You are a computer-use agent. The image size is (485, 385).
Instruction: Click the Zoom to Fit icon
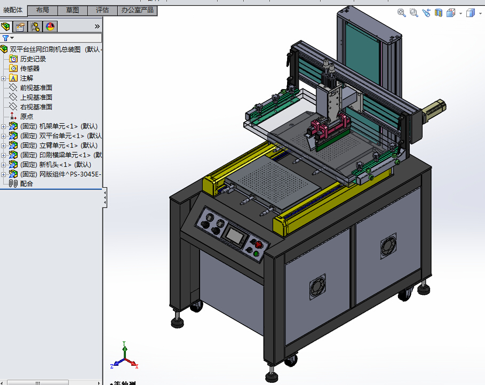coord(401,13)
